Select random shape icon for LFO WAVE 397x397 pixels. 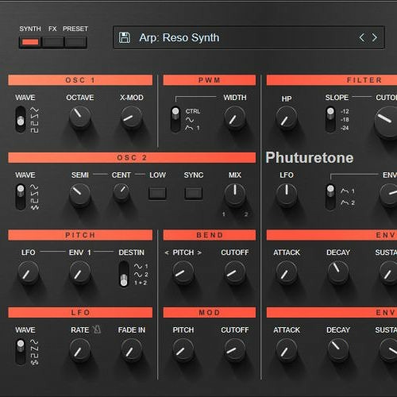tap(34, 362)
